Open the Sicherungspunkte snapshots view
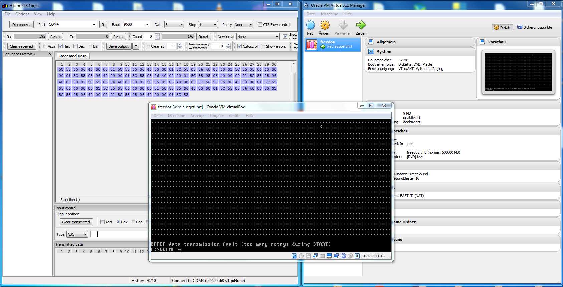Screen dimensions: 563x287 pos(535,27)
